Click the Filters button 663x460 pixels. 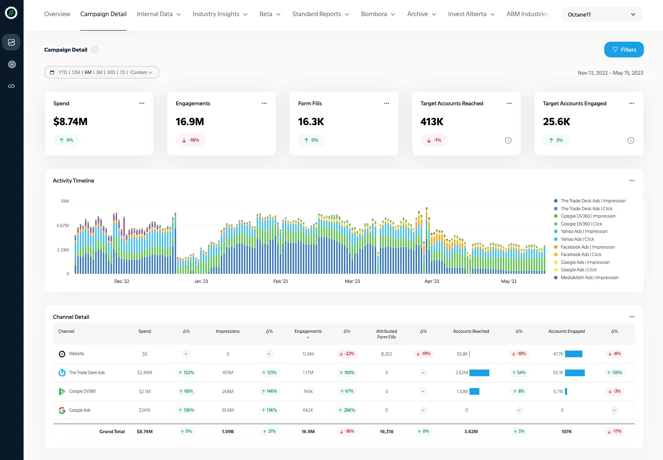click(624, 50)
